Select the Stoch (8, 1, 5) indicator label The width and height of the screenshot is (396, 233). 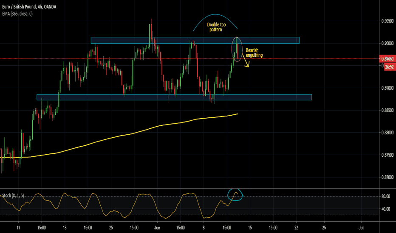13,195
